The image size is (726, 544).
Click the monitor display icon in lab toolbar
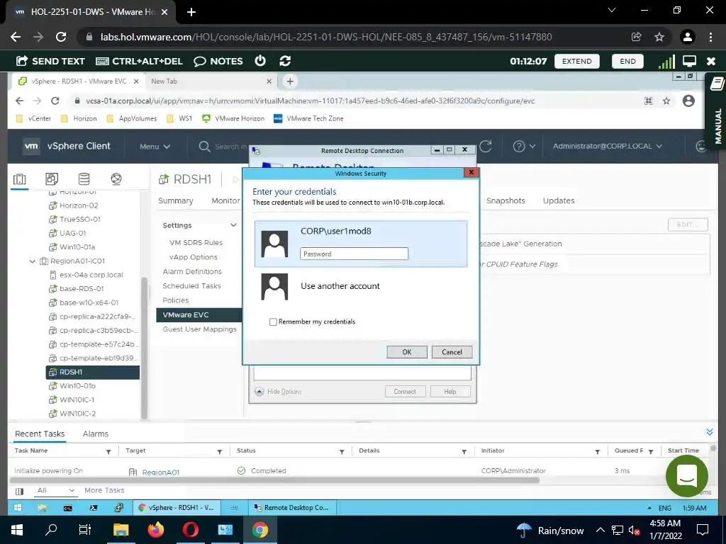tap(689, 61)
